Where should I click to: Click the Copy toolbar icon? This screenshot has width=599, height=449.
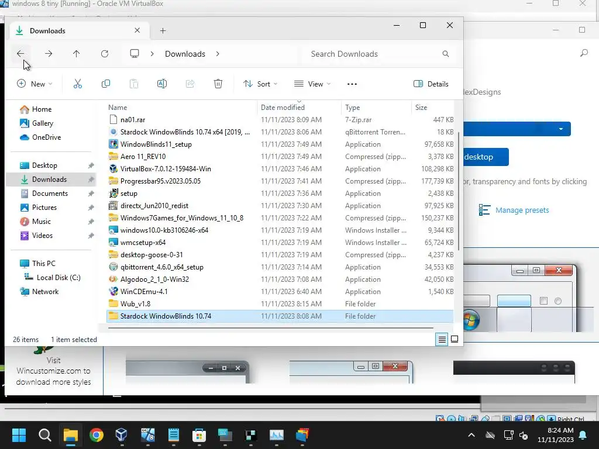pos(106,84)
